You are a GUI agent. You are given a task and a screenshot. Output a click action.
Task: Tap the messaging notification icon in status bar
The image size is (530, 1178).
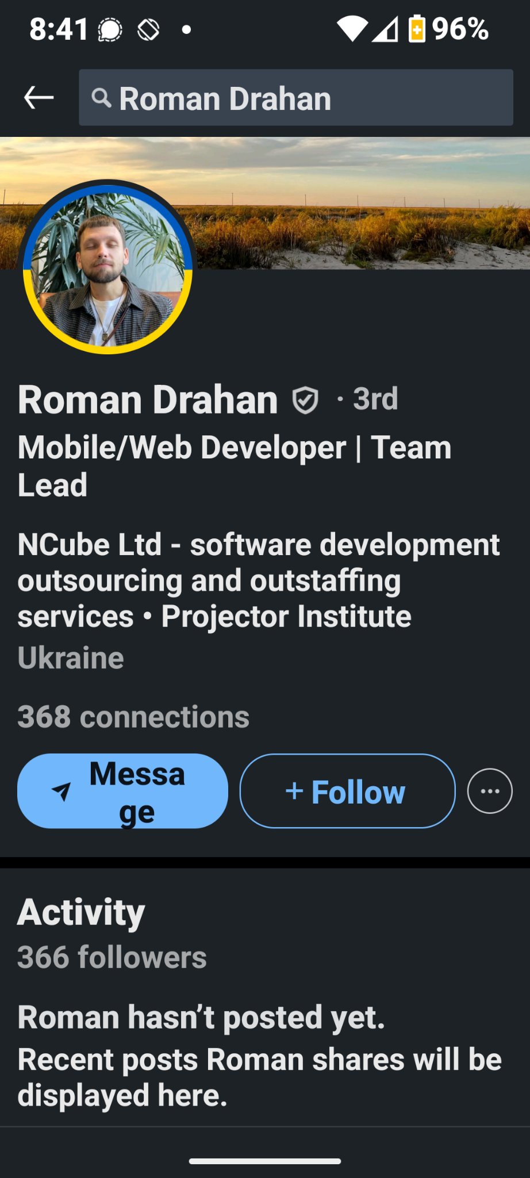point(110,29)
